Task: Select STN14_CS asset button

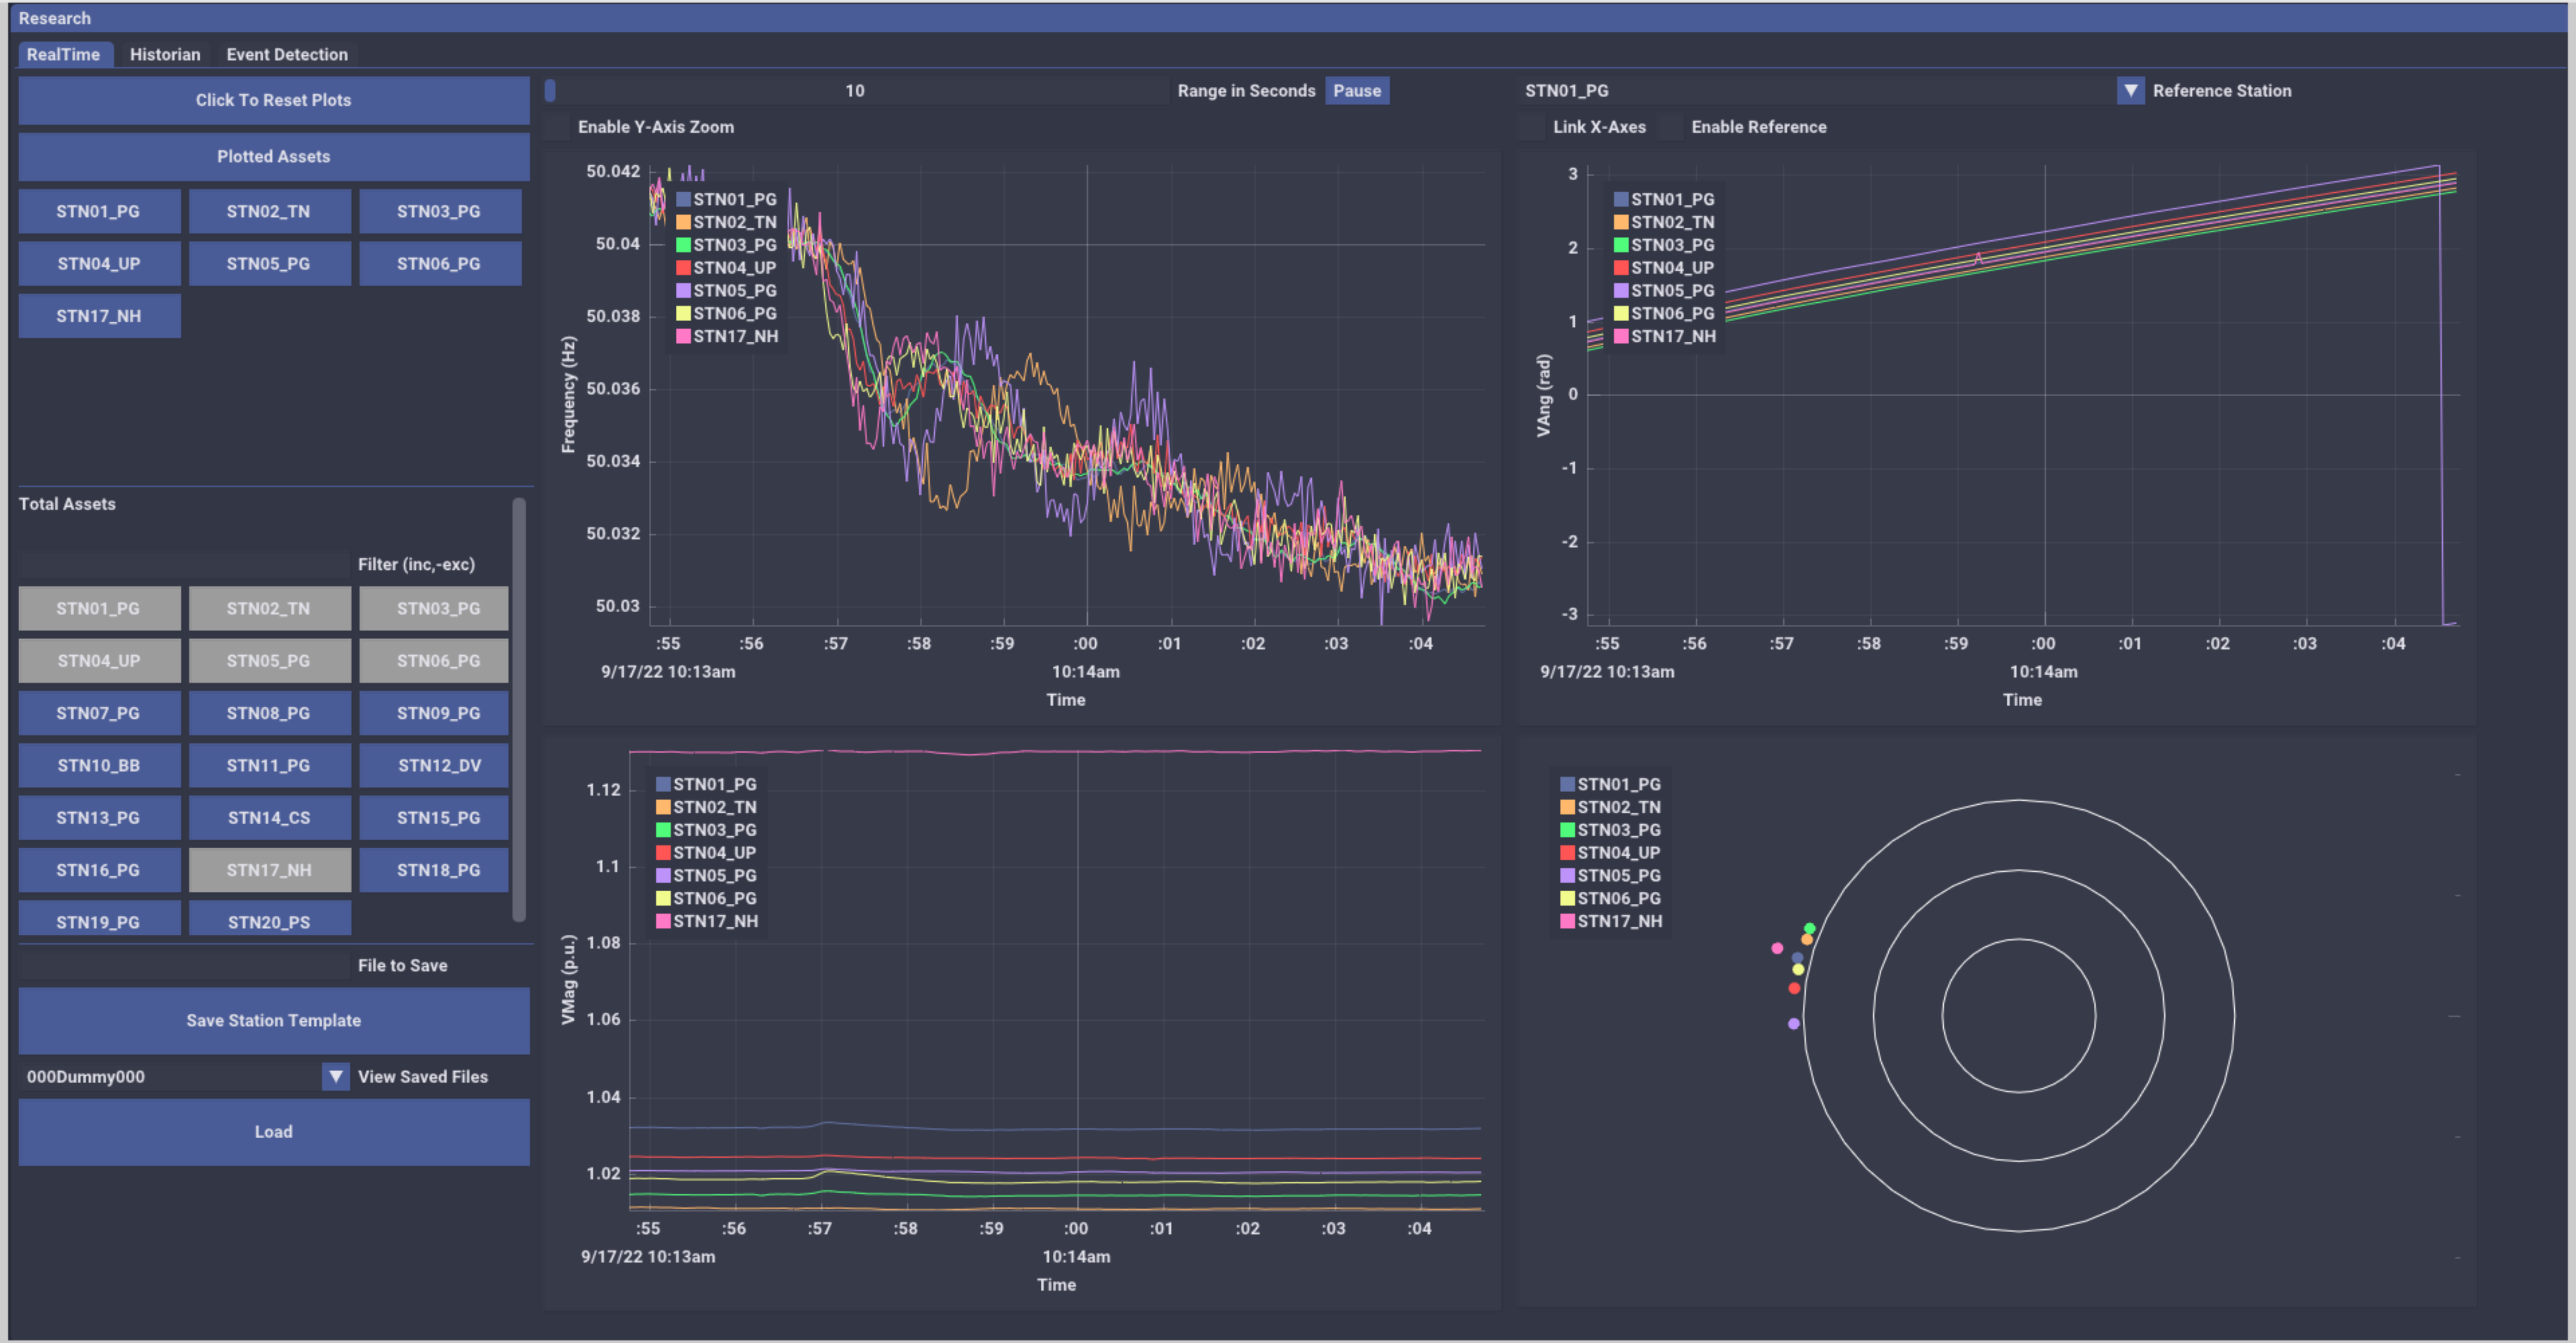Action: [269, 818]
